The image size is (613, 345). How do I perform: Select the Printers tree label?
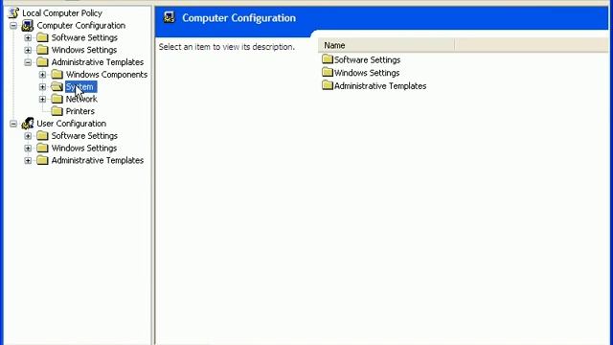[x=80, y=111]
